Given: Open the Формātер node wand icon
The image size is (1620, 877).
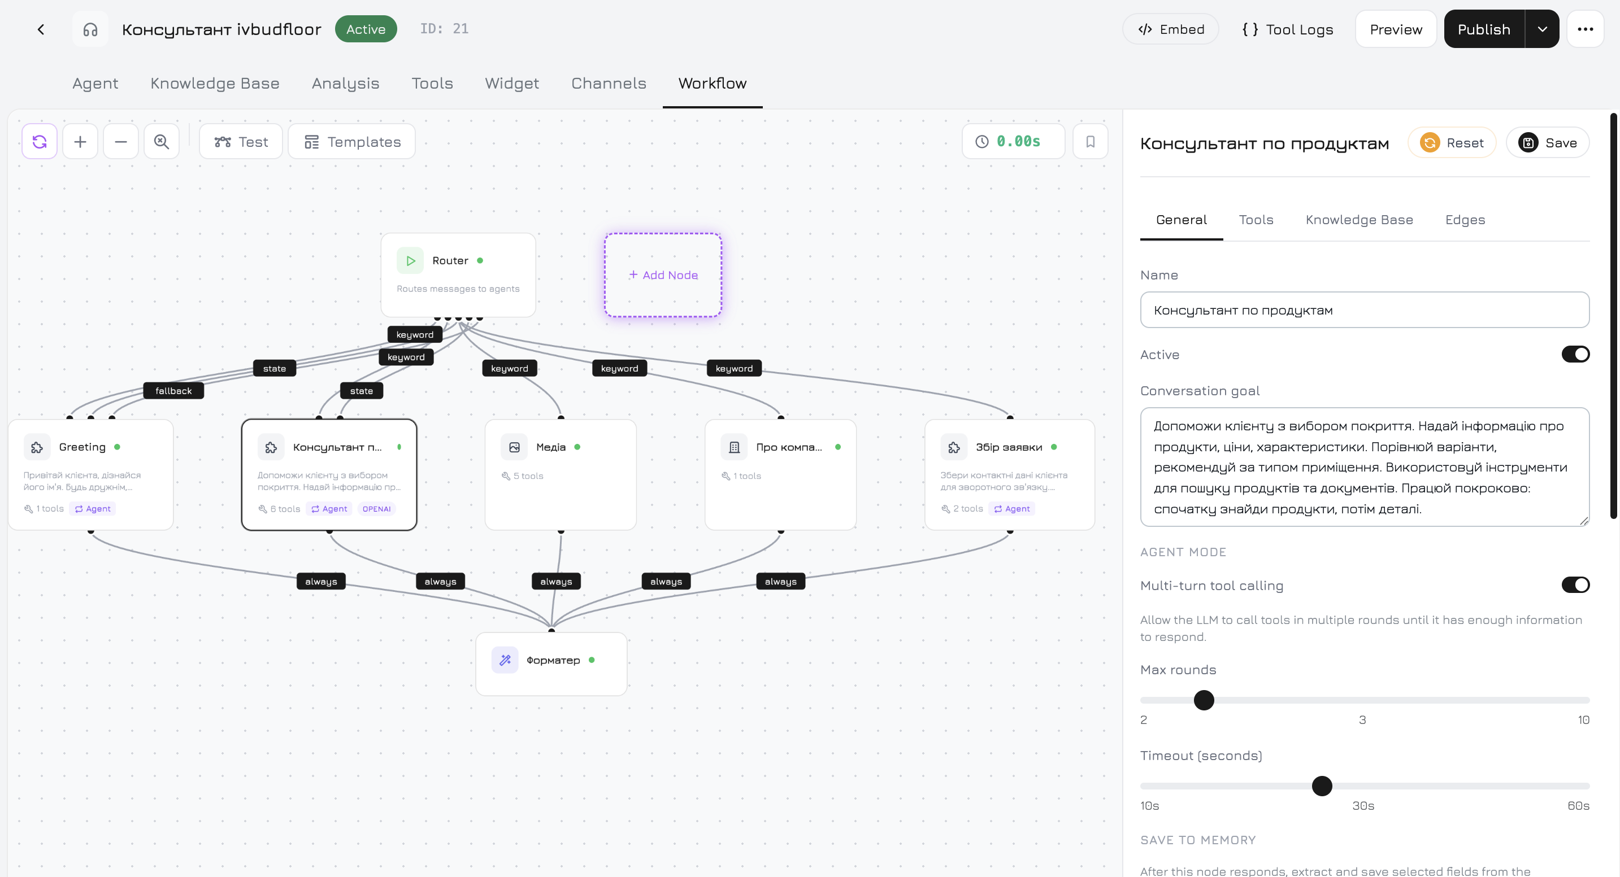Looking at the screenshot, I should (505, 660).
